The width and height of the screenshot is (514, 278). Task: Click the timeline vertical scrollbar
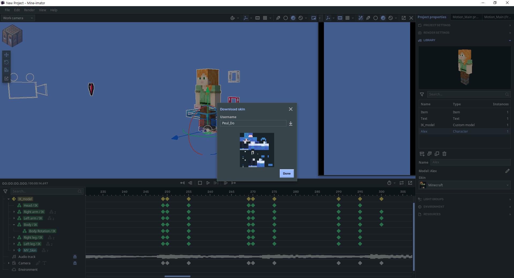414,237
